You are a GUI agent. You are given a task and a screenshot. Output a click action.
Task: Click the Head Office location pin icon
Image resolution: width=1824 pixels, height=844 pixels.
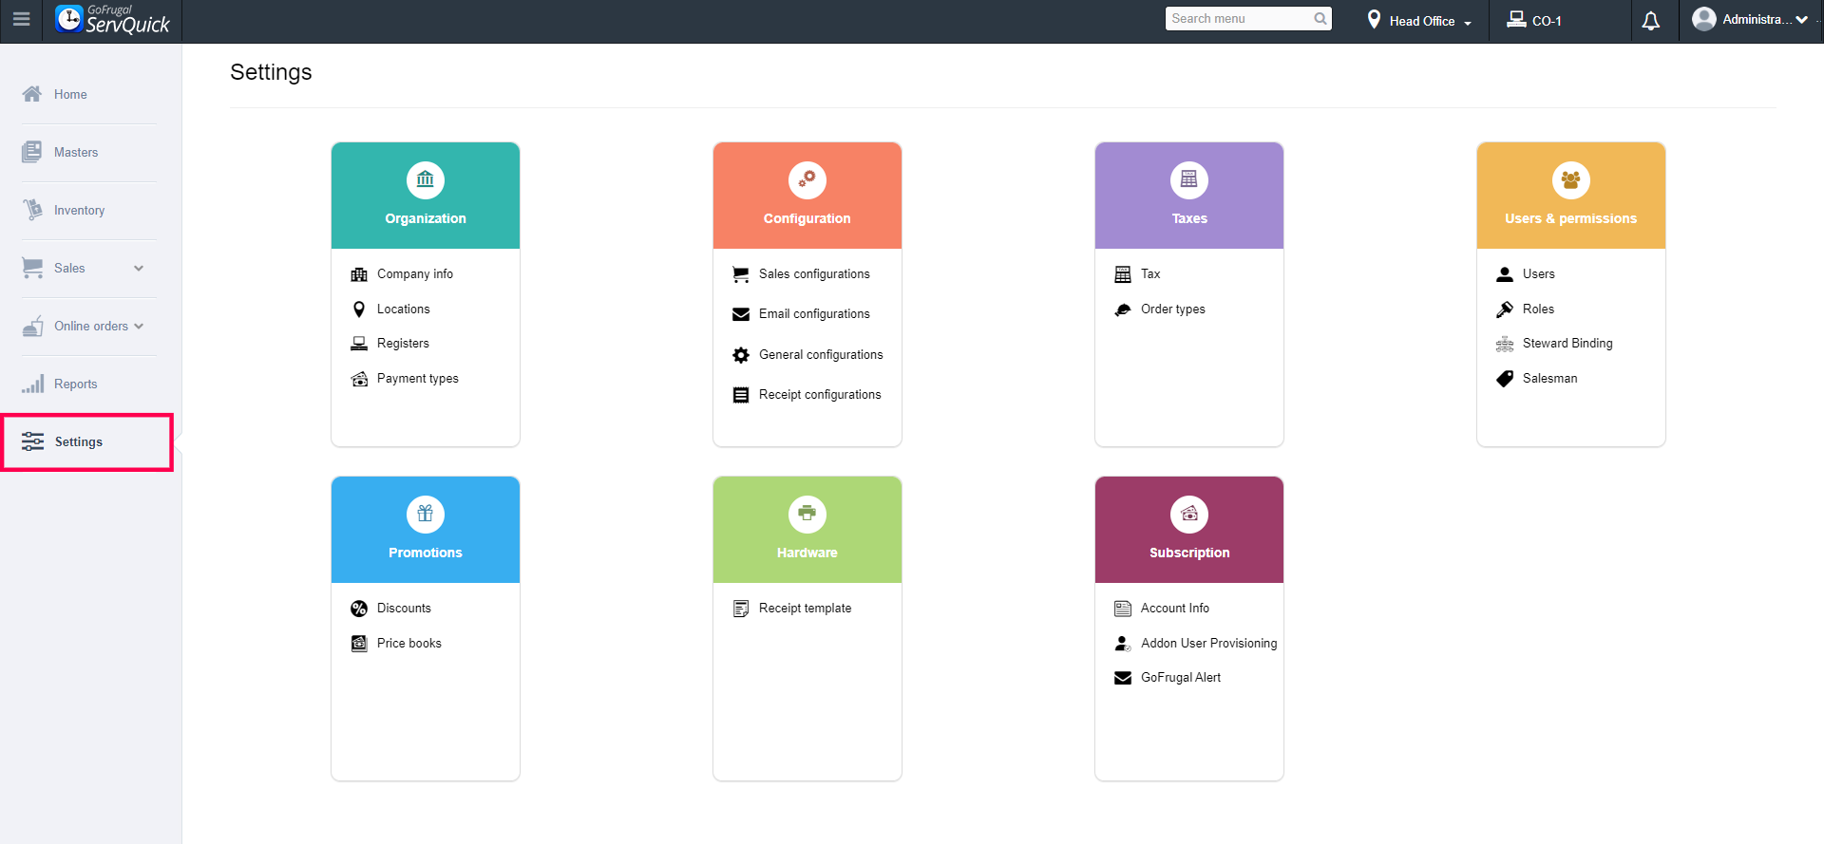click(1374, 20)
